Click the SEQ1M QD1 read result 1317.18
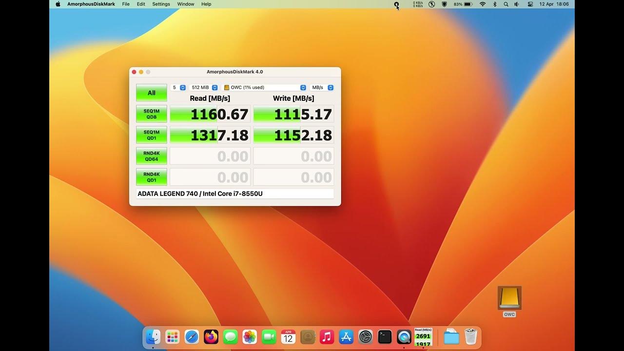This screenshot has height=351, width=624. coord(210,135)
